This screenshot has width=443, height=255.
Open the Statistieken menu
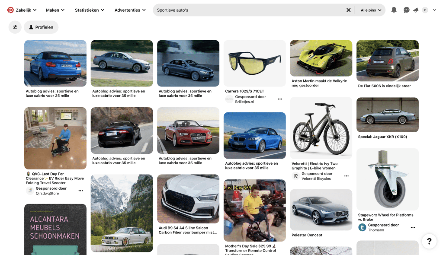[90, 10]
